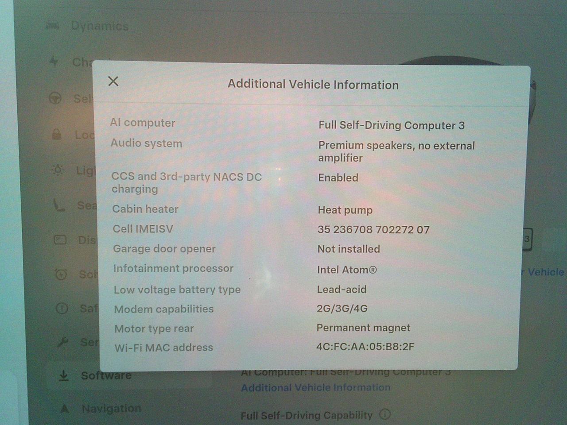Select the seat icon in the sidebar
The height and width of the screenshot is (425, 567).
pos(59,205)
